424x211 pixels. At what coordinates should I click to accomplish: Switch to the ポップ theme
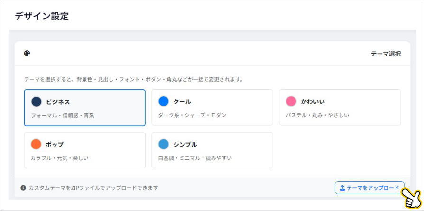[84, 150]
